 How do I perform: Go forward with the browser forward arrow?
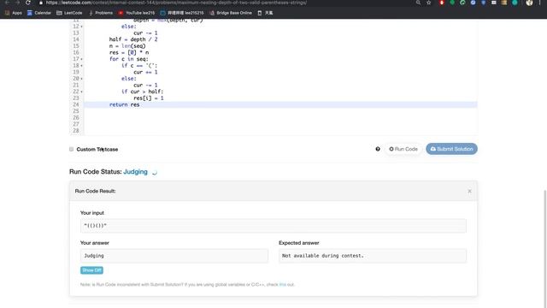[x=17, y=3]
